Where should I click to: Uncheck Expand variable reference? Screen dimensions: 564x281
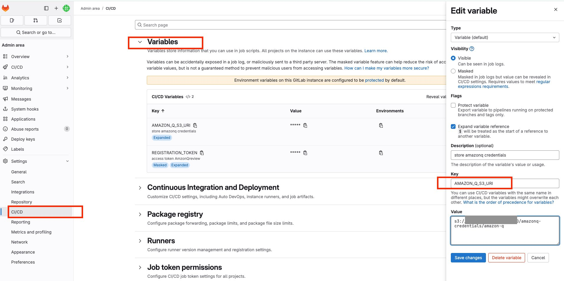pyautogui.click(x=453, y=126)
